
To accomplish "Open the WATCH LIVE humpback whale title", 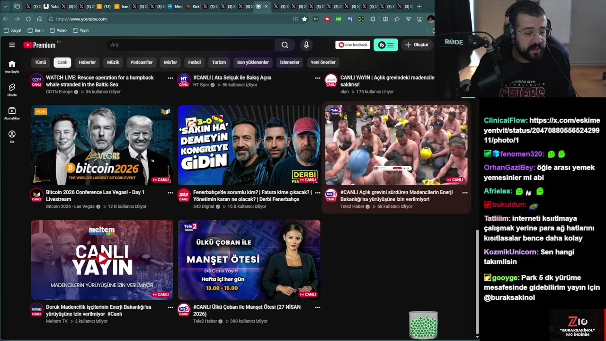I will pos(100,81).
